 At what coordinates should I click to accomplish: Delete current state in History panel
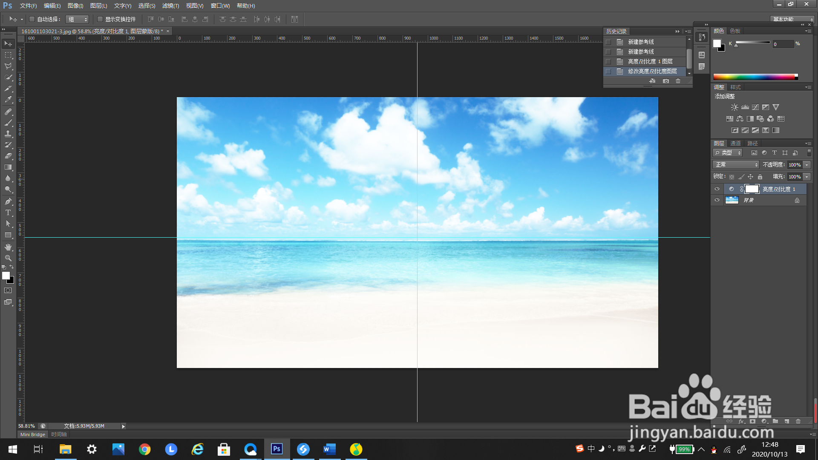click(678, 81)
